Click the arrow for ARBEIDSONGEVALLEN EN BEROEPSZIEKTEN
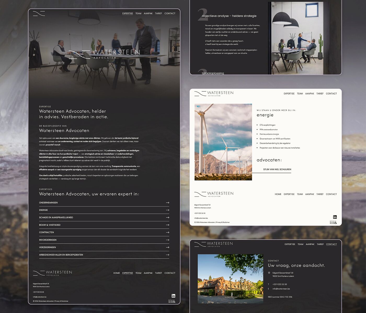This screenshot has height=313, width=366. tap(167, 255)
